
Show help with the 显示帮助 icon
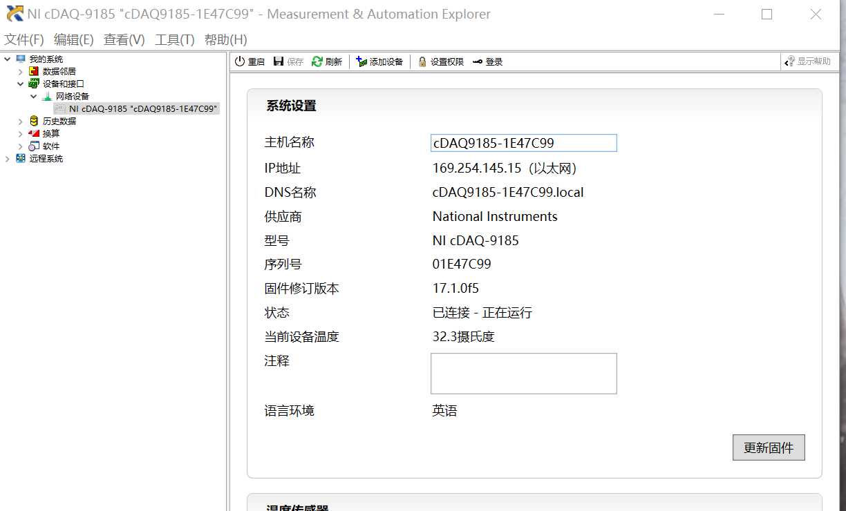pyautogui.click(x=790, y=61)
